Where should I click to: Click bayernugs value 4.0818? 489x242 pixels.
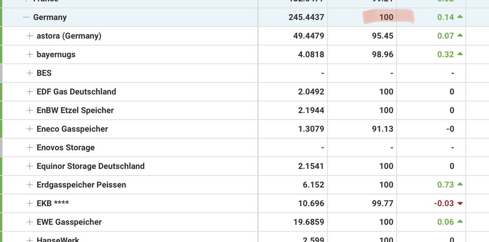tap(311, 54)
